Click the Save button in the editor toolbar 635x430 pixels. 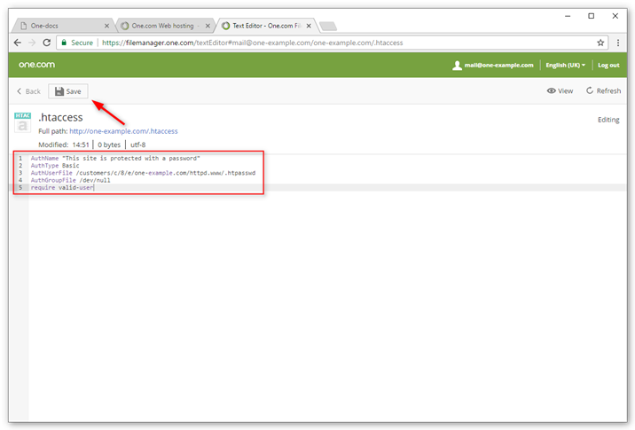[68, 91]
